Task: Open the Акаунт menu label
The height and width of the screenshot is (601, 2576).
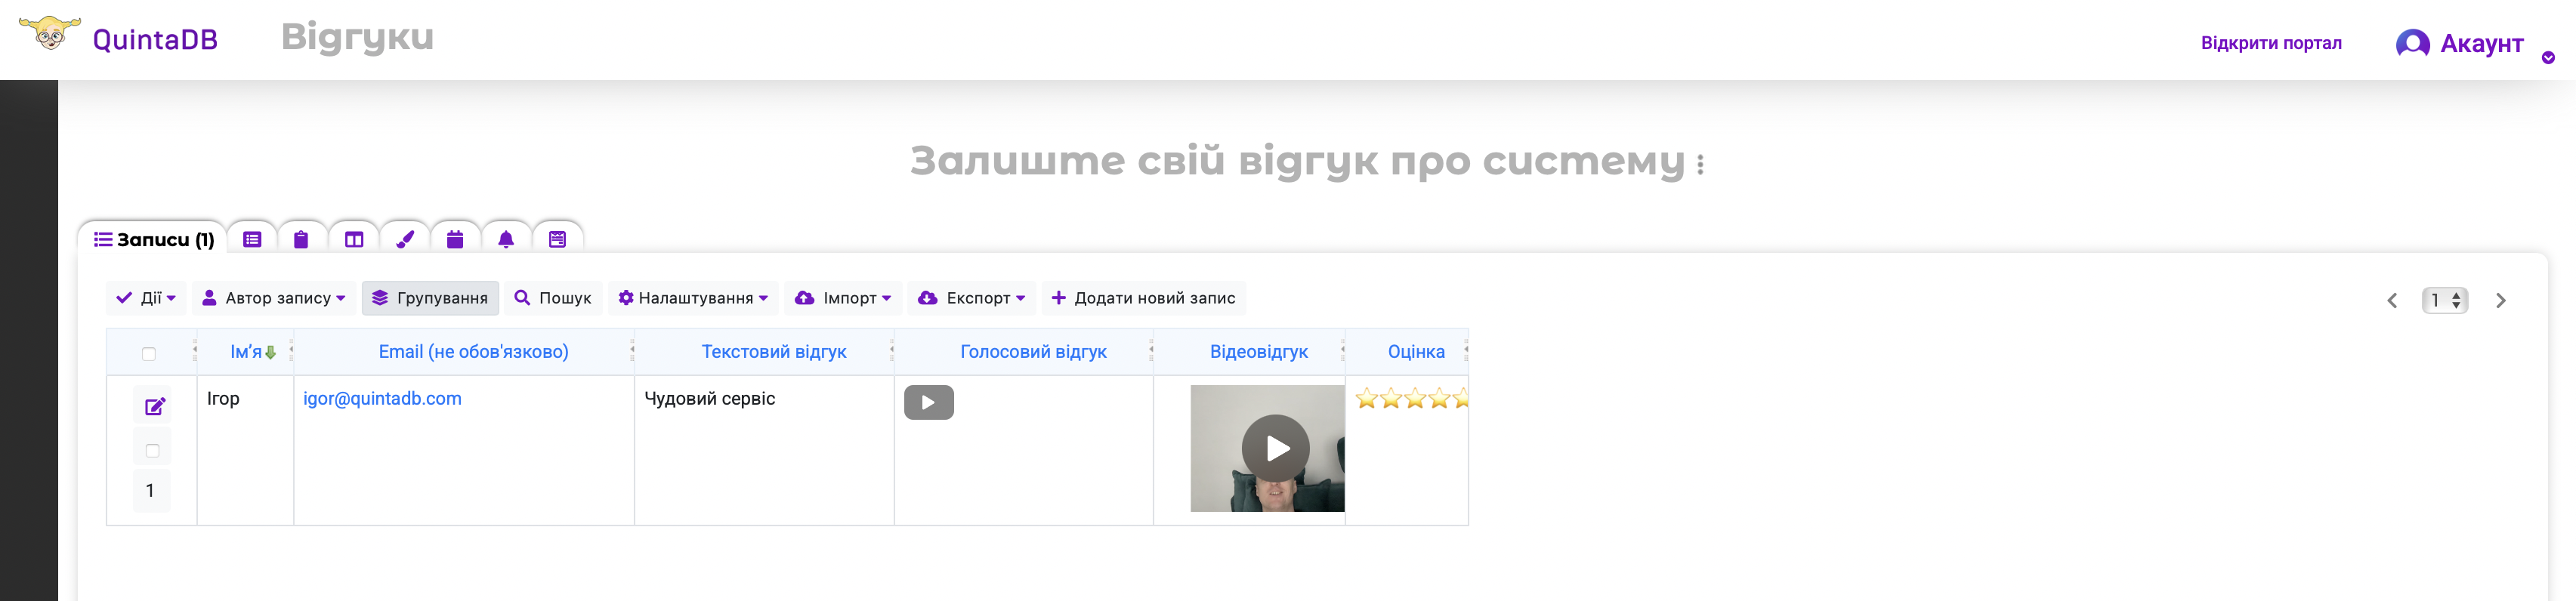Action: [x=2481, y=44]
